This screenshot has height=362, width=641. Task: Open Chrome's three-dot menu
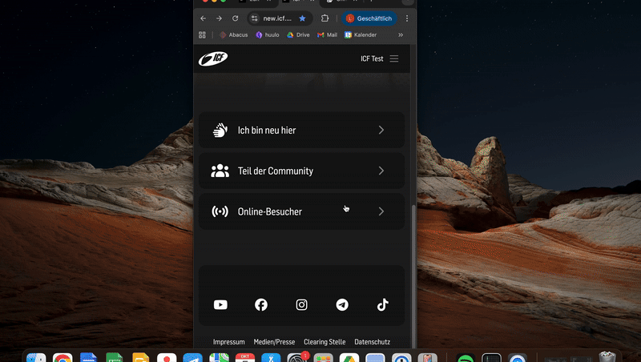click(x=407, y=18)
